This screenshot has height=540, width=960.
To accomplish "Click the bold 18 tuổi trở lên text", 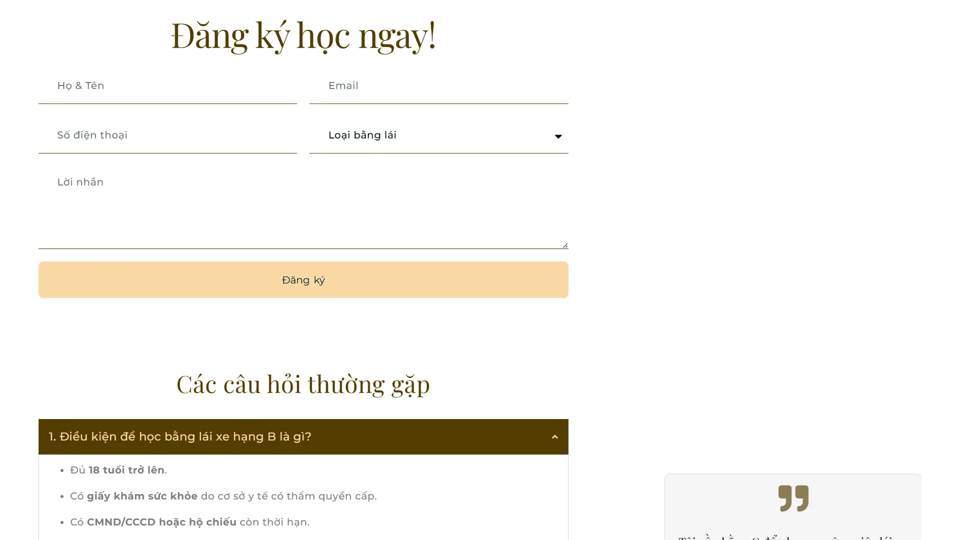I will 126,470.
